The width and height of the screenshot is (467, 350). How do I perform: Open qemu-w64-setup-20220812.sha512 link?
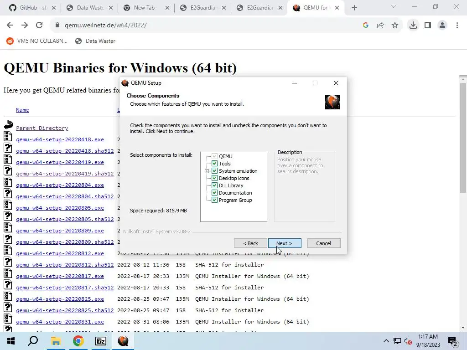65,265
